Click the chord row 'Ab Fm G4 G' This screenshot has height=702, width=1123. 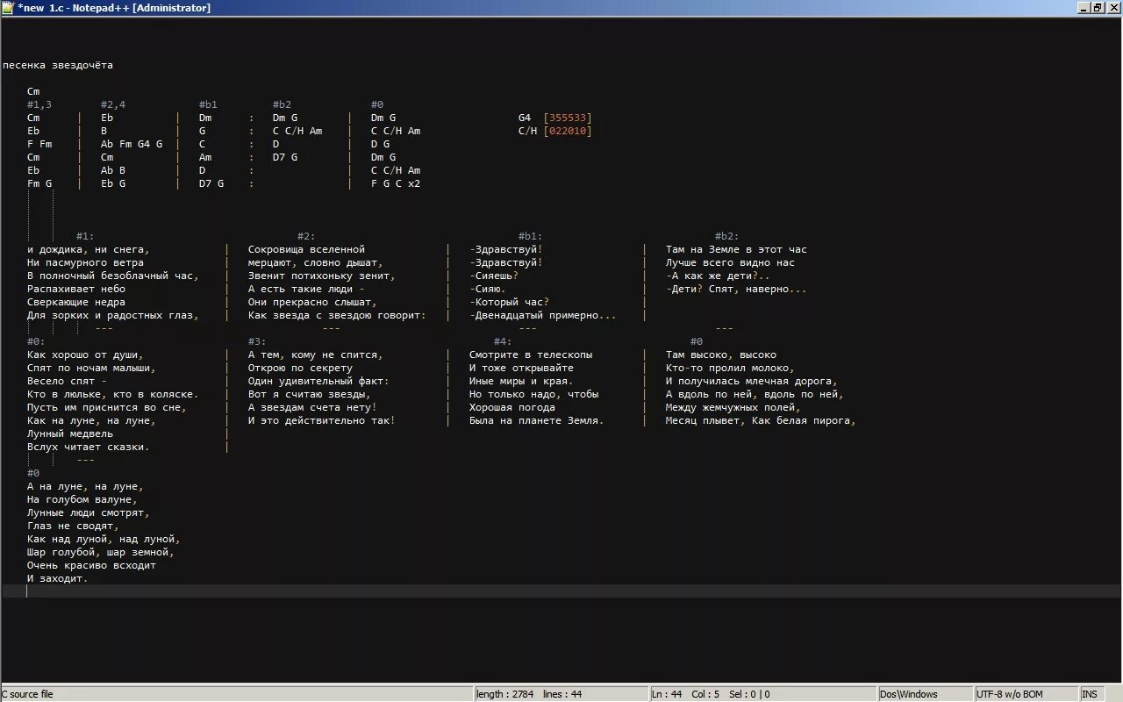click(x=132, y=144)
